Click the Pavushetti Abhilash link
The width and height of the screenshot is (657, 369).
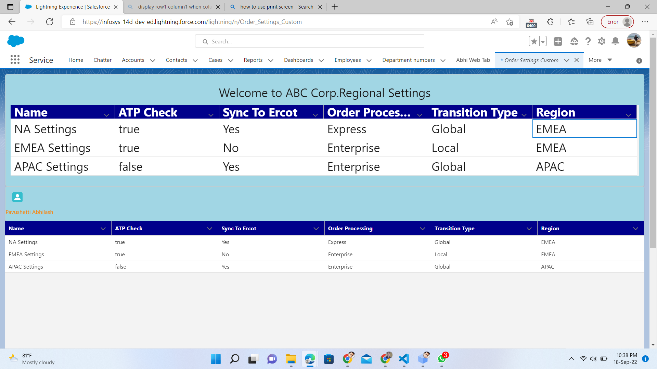click(29, 212)
